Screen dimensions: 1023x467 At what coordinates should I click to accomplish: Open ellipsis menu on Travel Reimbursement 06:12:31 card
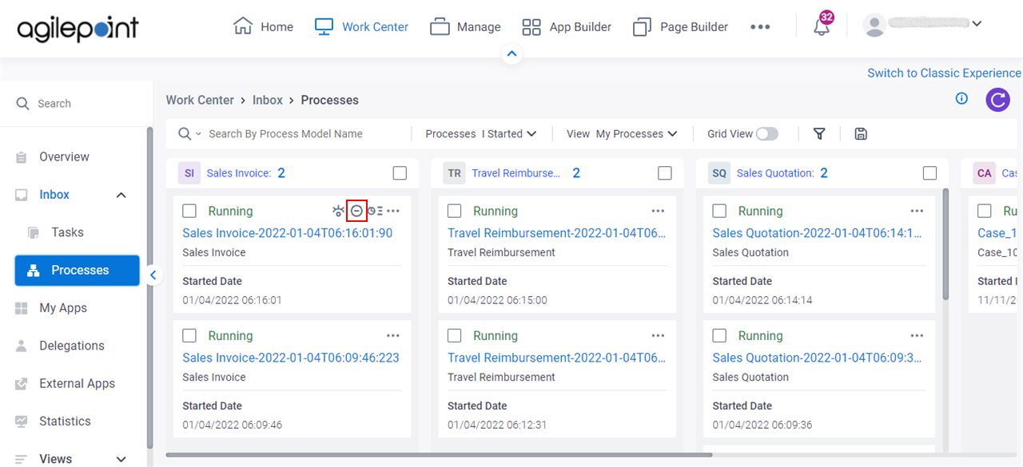(x=658, y=335)
